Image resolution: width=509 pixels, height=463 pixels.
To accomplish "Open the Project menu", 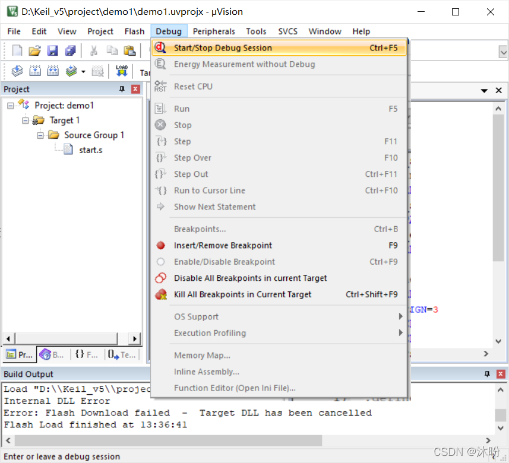I will [x=100, y=31].
